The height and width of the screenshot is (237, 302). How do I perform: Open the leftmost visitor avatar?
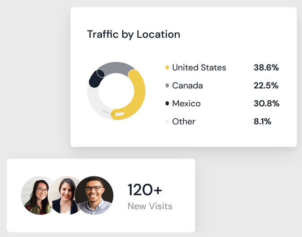[x=37, y=195]
